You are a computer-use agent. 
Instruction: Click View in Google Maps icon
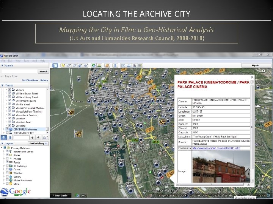(x=140, y=65)
